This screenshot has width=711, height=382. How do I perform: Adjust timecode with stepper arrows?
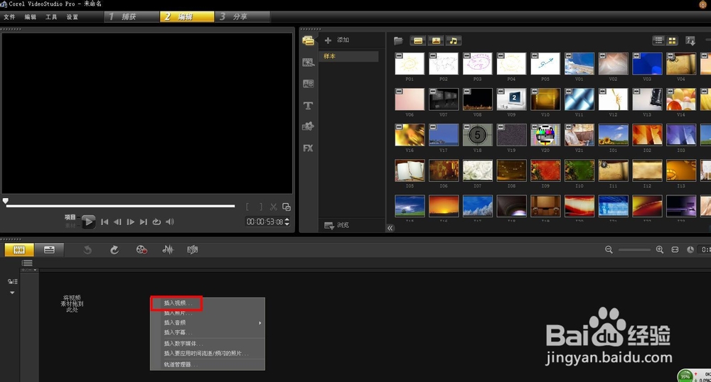[x=287, y=222]
